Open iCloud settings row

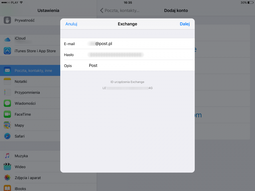point(30,40)
